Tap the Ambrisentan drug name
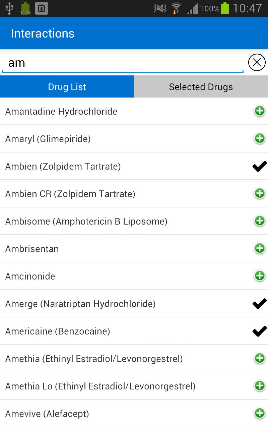The image size is (268, 429). pos(32,249)
